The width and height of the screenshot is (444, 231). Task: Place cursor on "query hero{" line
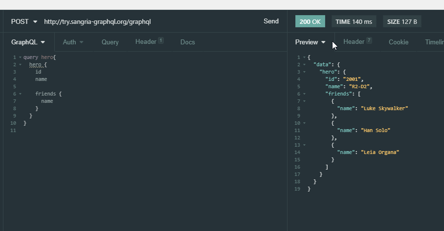pos(39,57)
